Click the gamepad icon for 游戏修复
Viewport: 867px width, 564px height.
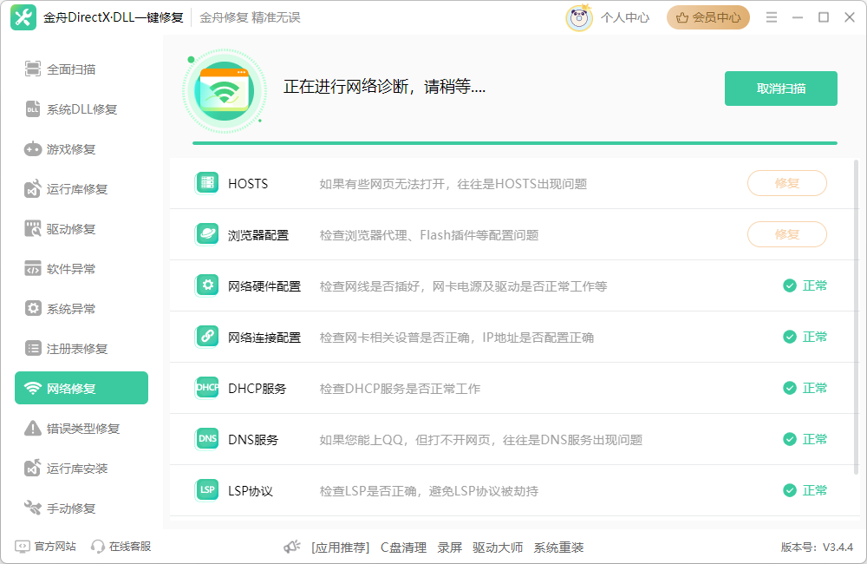33,149
